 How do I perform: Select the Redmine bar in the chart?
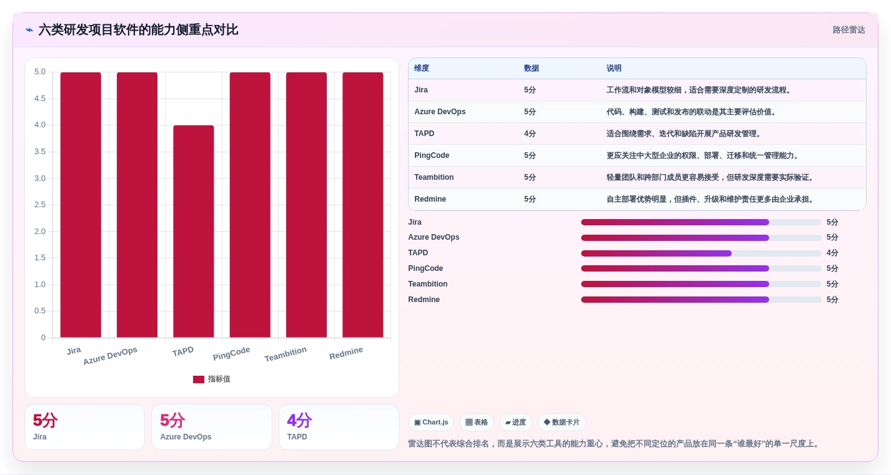click(x=363, y=205)
